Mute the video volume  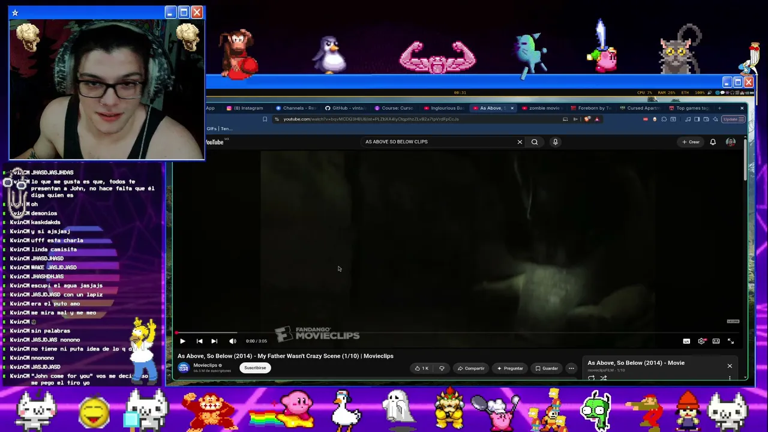click(233, 341)
